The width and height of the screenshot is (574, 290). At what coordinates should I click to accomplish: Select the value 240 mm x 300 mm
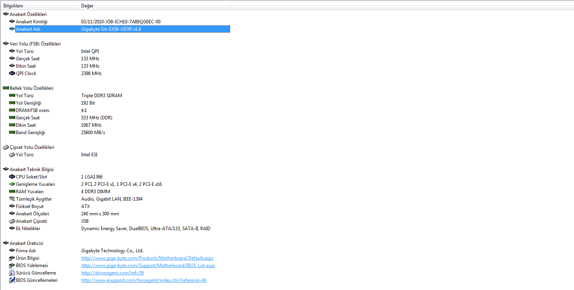point(100,214)
